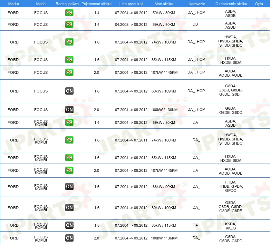This screenshot has height=245, width=270.
Task: Click engine codes HHDA, HHDB, GPDA, GPDC
Action: tap(231, 186)
